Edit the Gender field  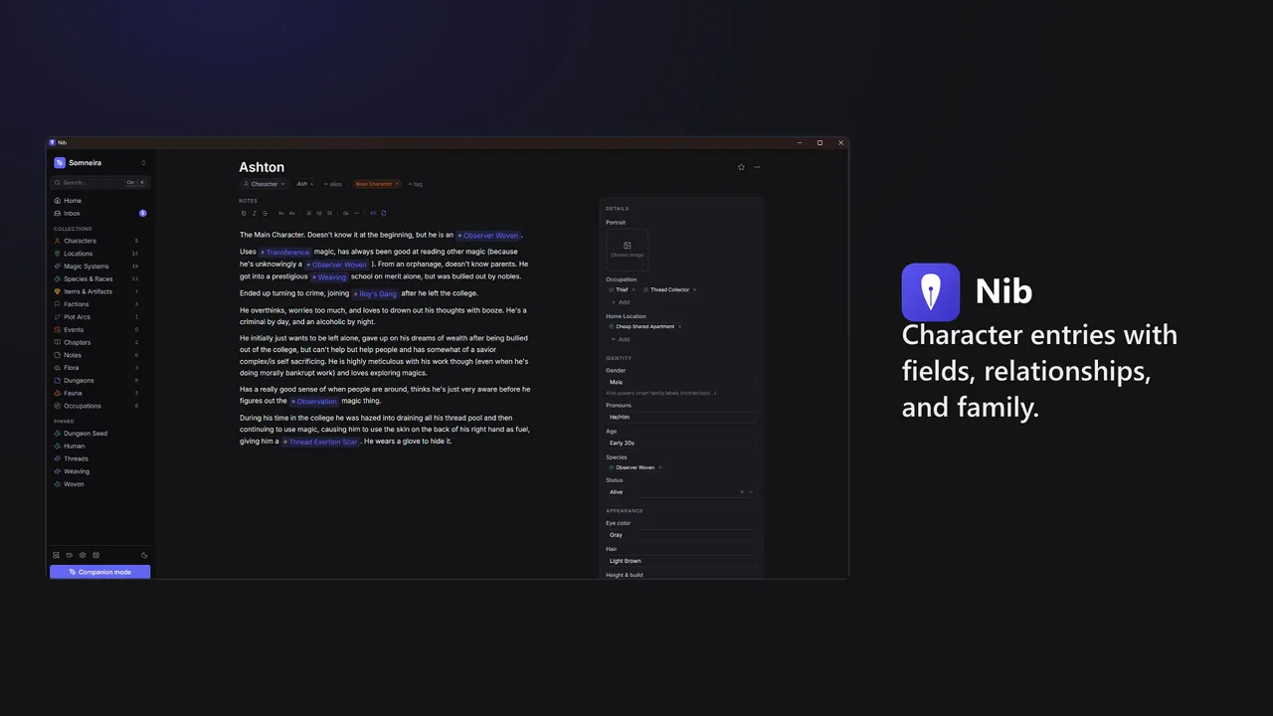[x=681, y=382]
